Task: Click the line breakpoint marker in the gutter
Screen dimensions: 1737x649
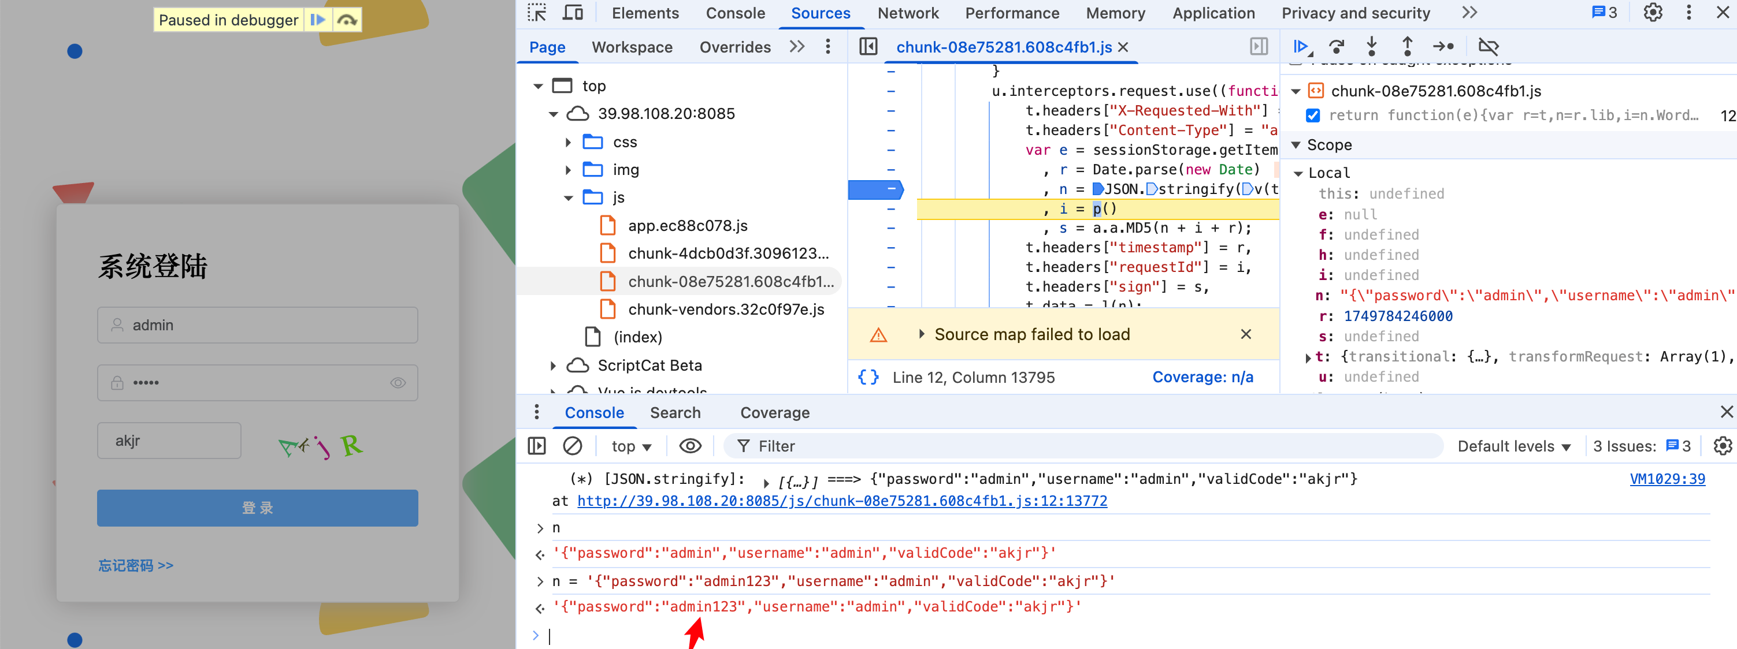Action: (875, 190)
